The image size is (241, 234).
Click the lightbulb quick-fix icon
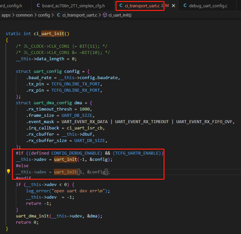click(x=9, y=171)
